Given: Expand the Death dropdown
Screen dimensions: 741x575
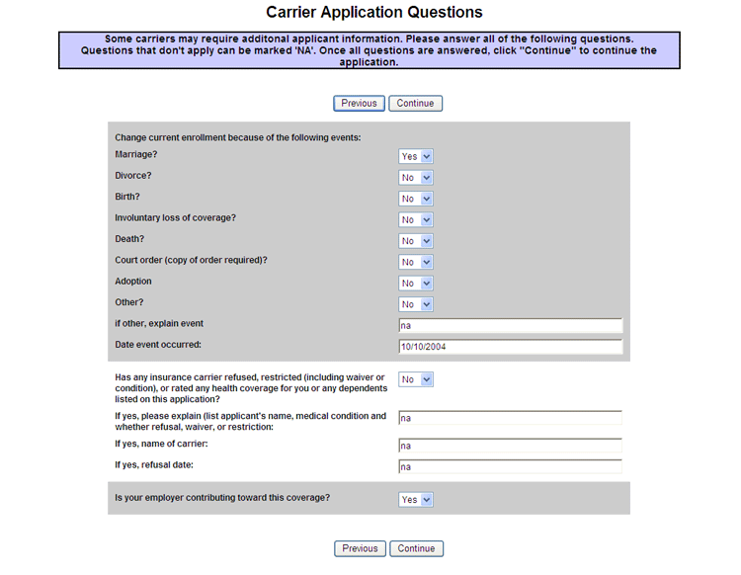Looking at the screenshot, I should (416, 241).
